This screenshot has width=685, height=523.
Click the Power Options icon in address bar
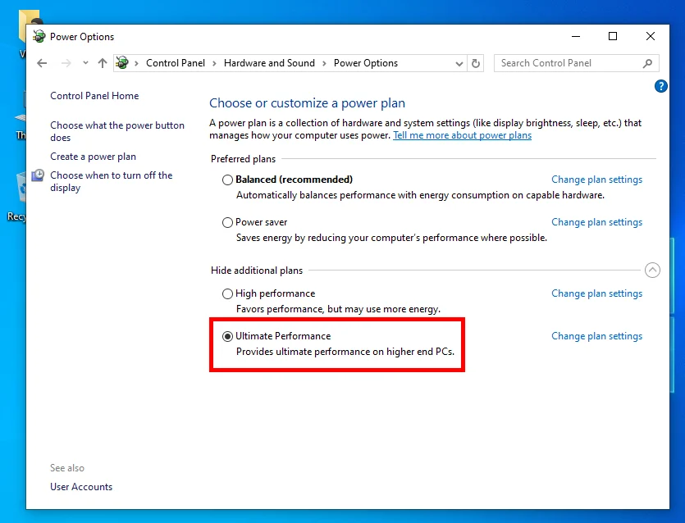[122, 63]
